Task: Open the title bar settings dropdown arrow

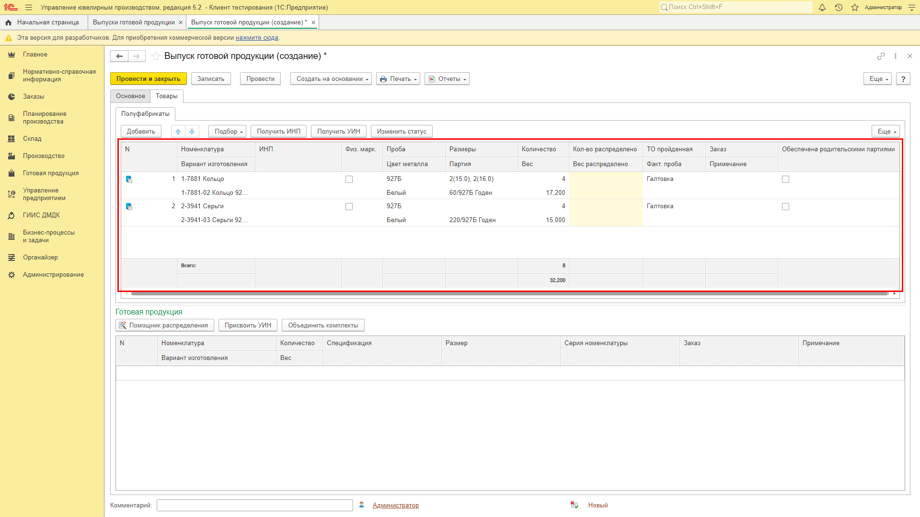Action: tap(912, 7)
